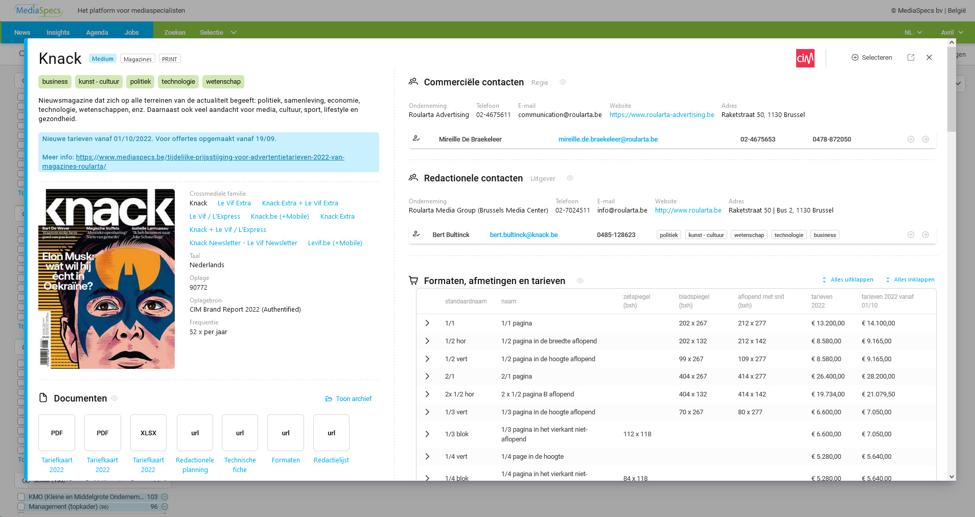Toggle eye icon beside Commerciële contacten
The height and width of the screenshot is (517, 975).
[x=563, y=82]
